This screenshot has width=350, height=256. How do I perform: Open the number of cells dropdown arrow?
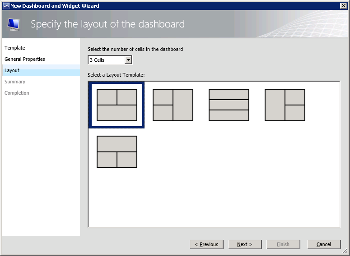click(x=128, y=60)
